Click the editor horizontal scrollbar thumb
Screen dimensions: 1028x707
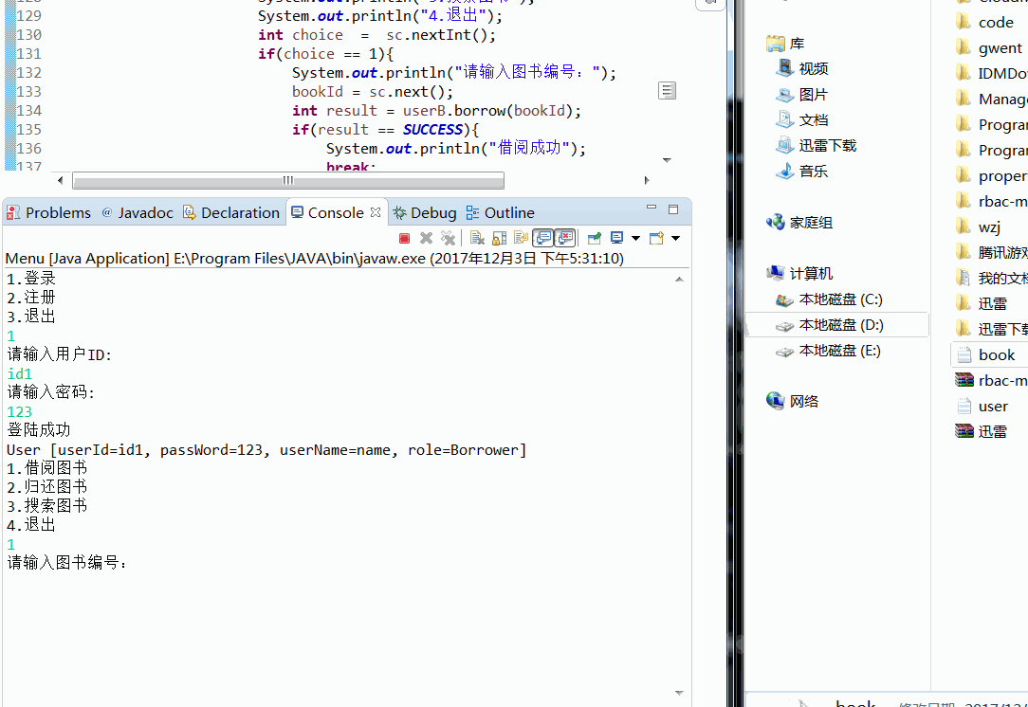coord(287,180)
